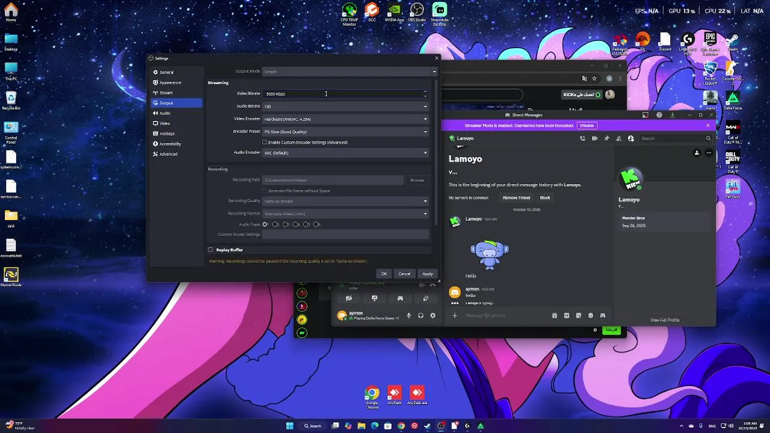Disable Streamer Mode in the Discord banner
Viewport: 770px width, 433px height.
587,126
